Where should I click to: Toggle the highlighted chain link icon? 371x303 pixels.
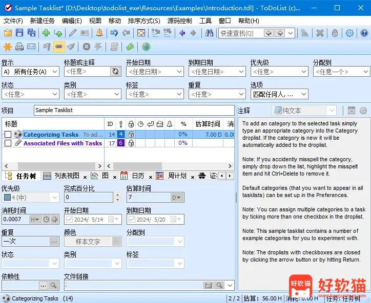tap(59, 47)
